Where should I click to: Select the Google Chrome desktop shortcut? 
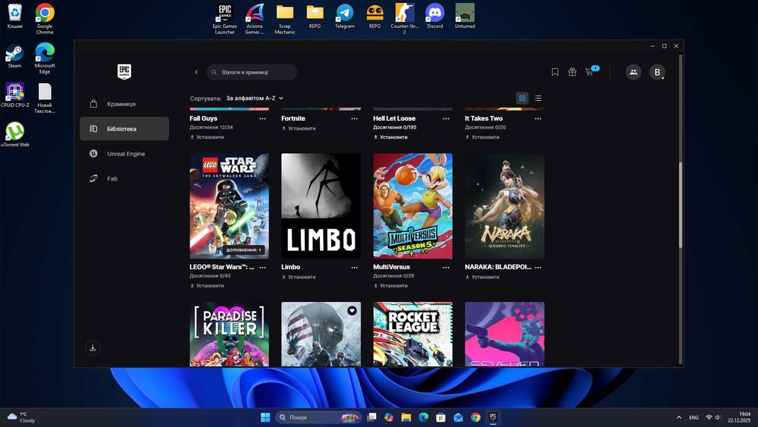45,19
